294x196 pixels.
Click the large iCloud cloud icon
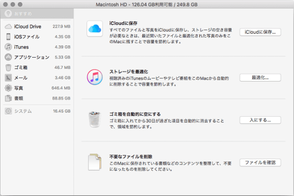(x=95, y=30)
